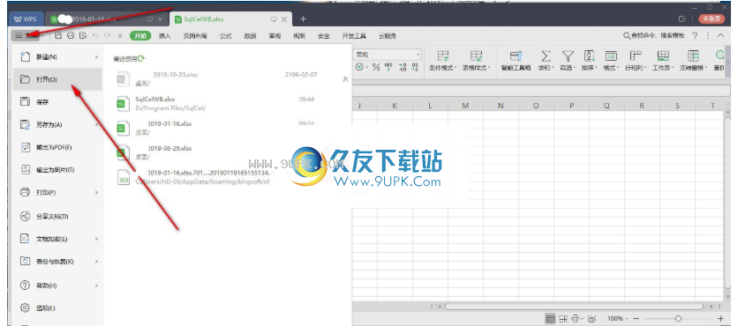Expand the 新建(N) submenu arrow

pyautogui.click(x=96, y=57)
